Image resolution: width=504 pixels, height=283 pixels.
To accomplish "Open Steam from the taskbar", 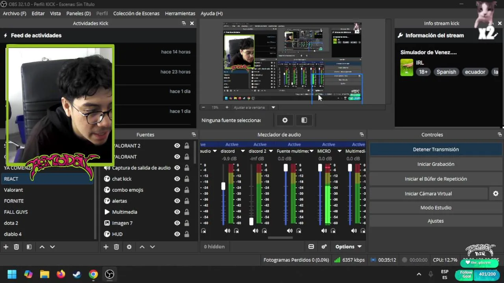I will point(77,274).
